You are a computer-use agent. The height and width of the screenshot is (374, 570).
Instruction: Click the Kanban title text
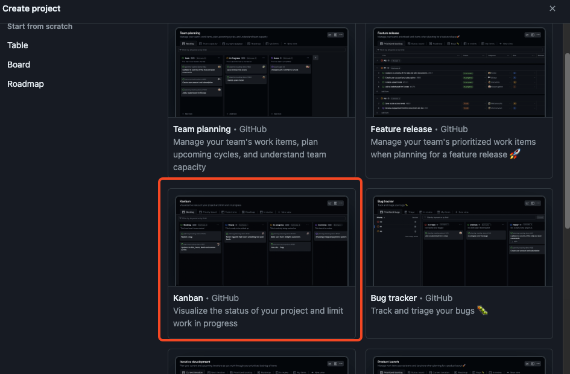coord(188,298)
